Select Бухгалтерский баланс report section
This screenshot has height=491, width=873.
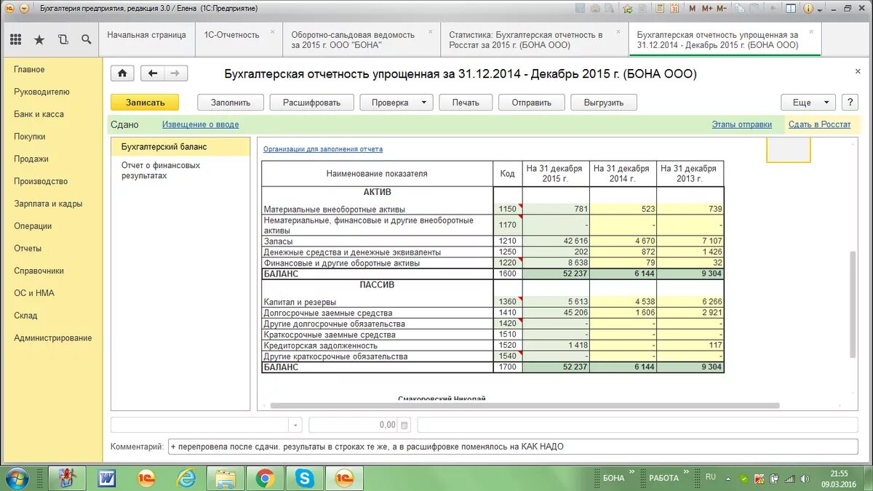pos(180,147)
